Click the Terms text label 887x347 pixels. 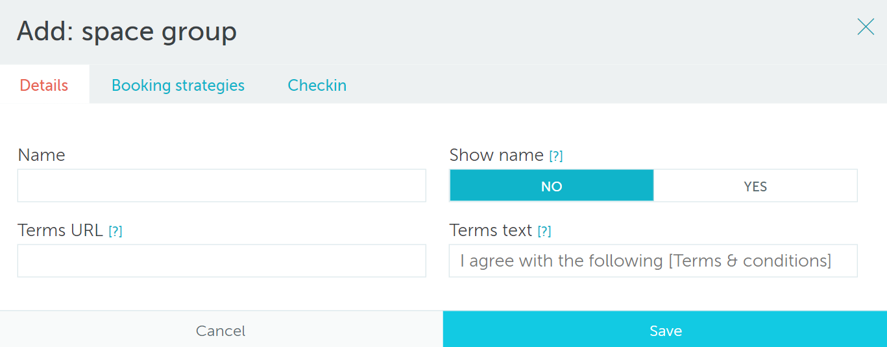coord(491,231)
